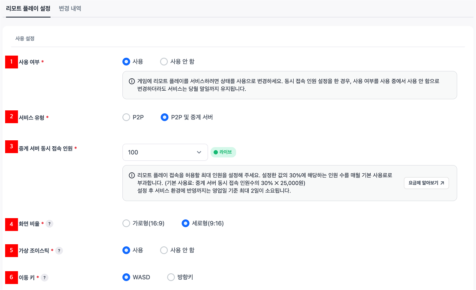The image size is (476, 290).
Task: Choose 가로형(16:9) screen ratio
Action: [126, 223]
